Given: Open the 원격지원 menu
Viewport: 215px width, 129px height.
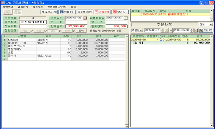Looking at the screenshot, I should point(38,7).
